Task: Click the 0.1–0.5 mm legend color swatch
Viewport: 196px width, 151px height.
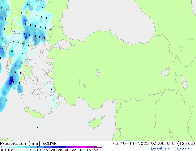Action: pos(5,147)
